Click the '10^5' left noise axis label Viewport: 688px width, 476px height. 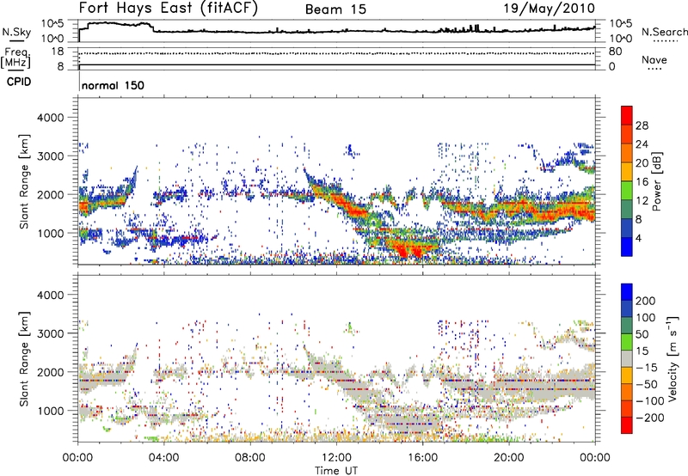coord(52,23)
